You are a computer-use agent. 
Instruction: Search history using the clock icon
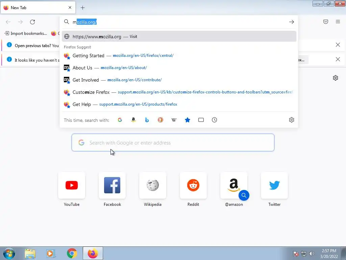tap(215, 120)
